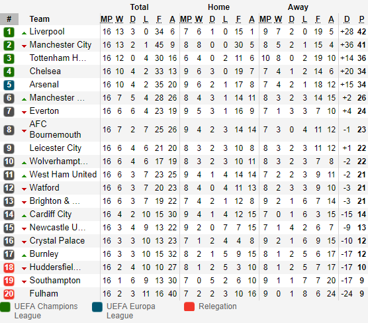The width and height of the screenshot is (368, 323).
Task: Click the Home section header
Action: [x=218, y=7]
